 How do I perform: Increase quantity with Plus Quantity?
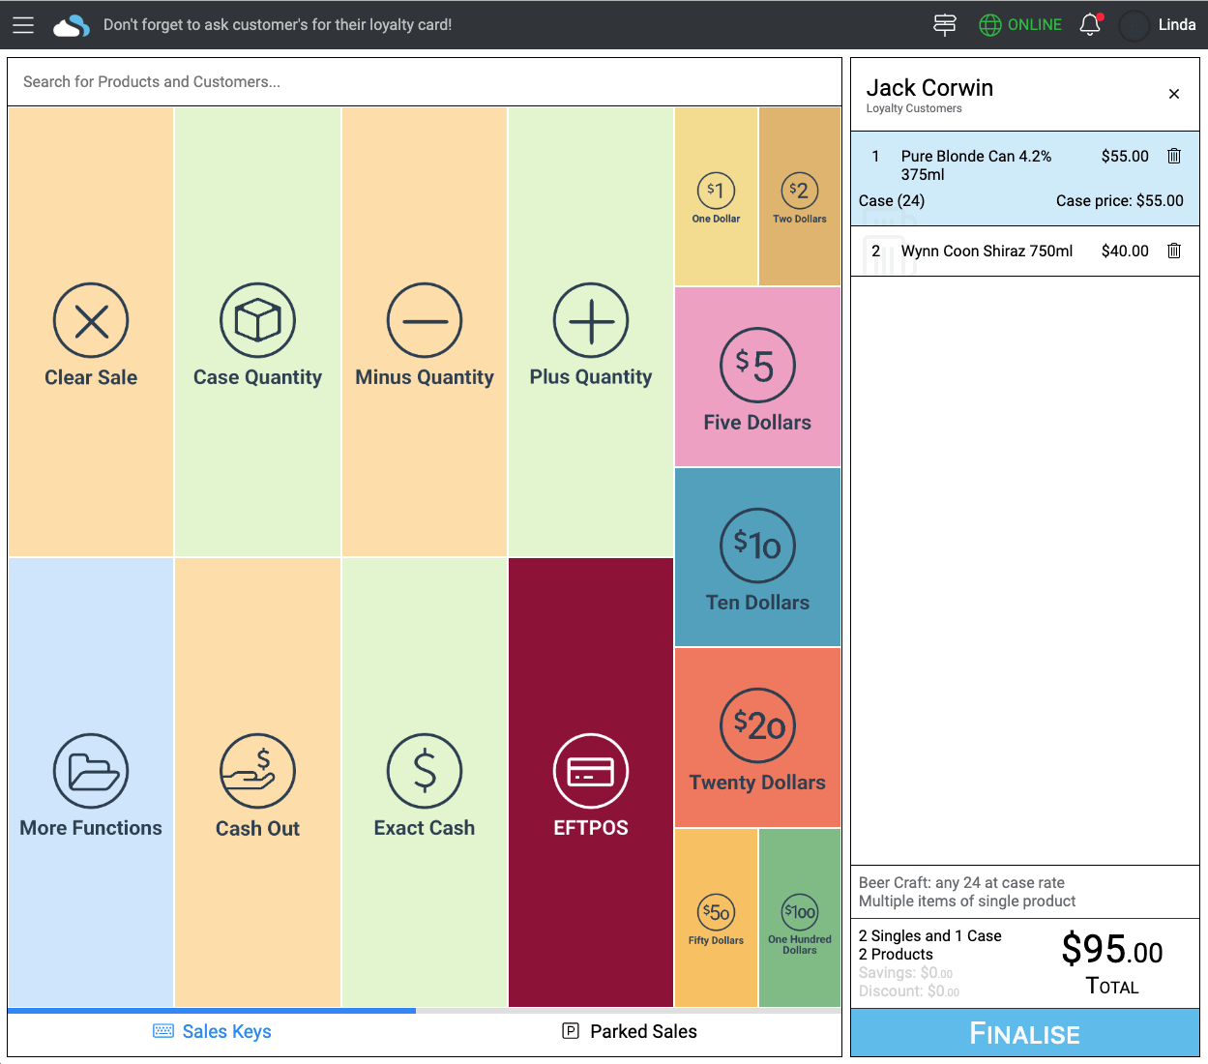point(590,334)
